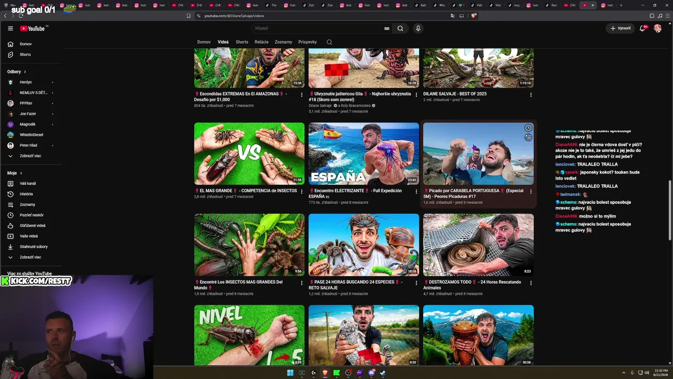This screenshot has width=673, height=379.
Task: Switch to the channel Domov tab
Action: pos(204,42)
